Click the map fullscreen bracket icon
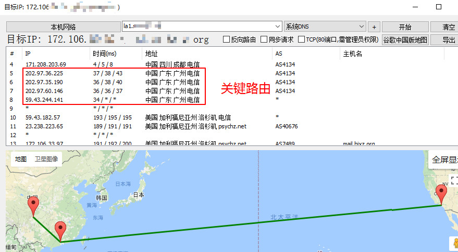 (x=454, y=180)
